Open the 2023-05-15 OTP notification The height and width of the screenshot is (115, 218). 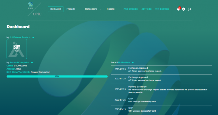[x=161, y=109]
